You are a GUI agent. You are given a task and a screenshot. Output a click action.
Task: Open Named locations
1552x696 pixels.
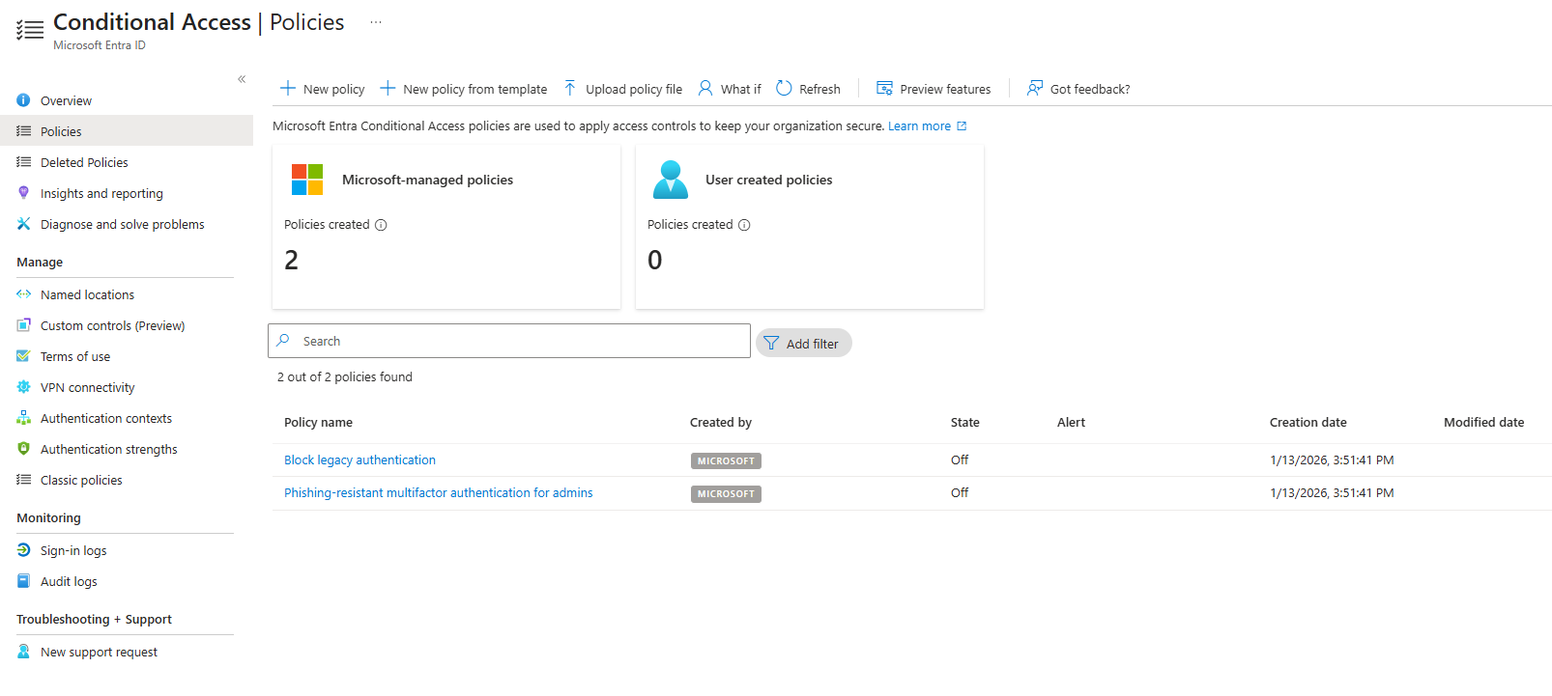tap(87, 294)
